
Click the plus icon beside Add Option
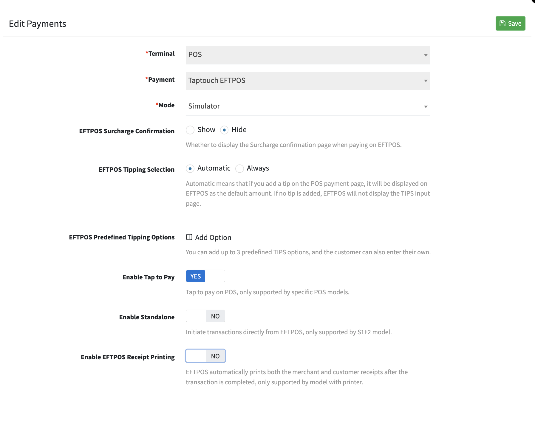(x=189, y=237)
